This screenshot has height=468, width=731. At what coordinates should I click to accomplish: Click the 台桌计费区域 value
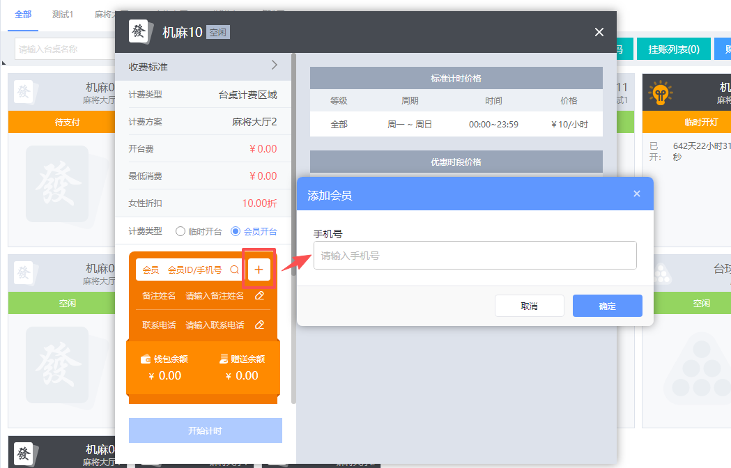coord(247,95)
